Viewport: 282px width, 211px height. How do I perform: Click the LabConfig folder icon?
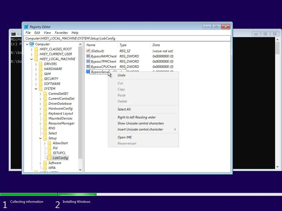50,158
